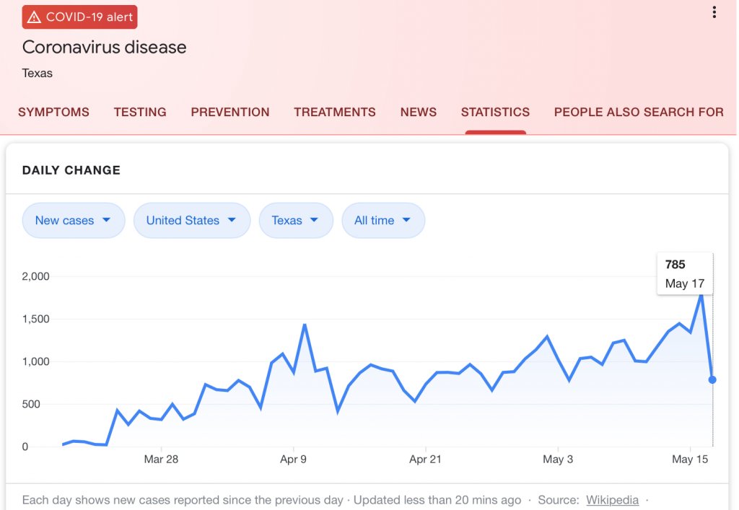Select the News tab
Viewport: 739px width, 510px height.
(419, 113)
